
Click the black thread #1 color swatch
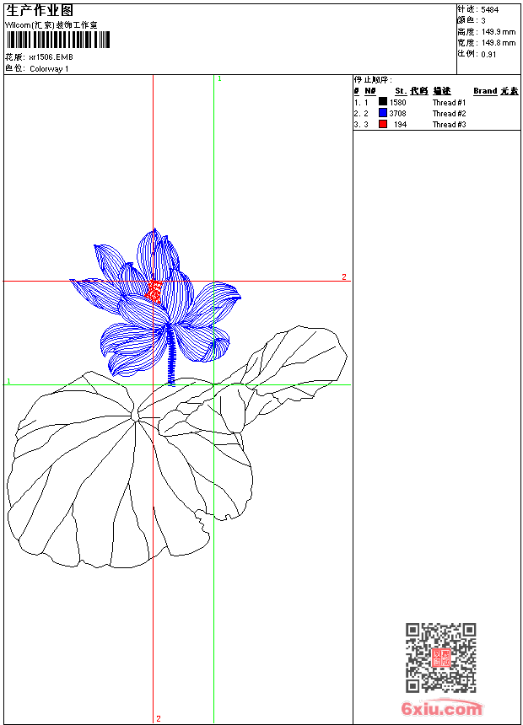(x=383, y=101)
